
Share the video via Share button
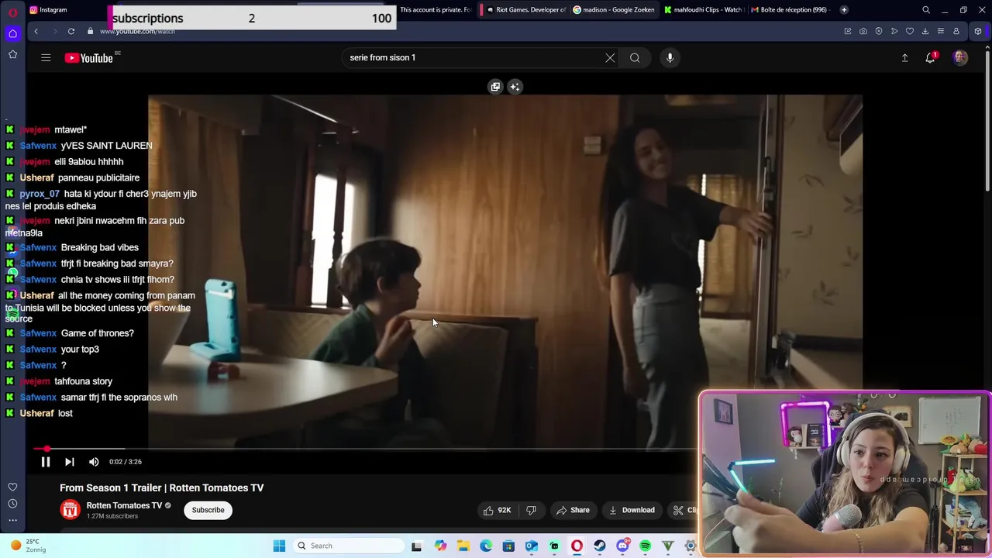(x=572, y=510)
